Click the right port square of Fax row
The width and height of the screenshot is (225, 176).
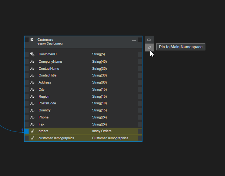[x=140, y=124]
